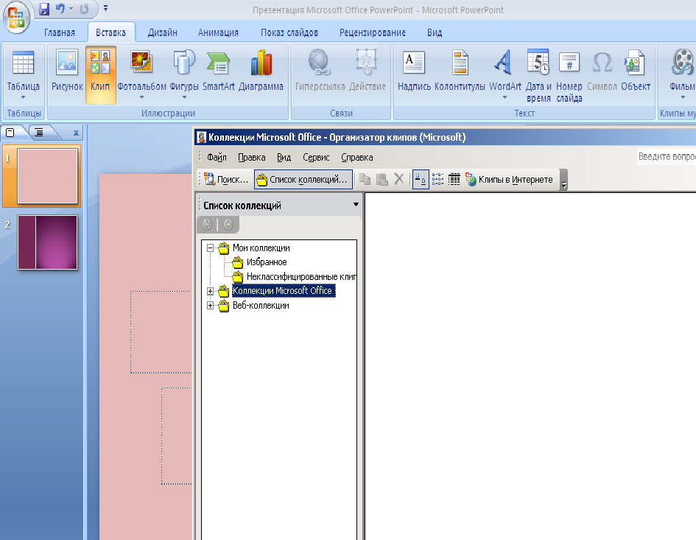The height and width of the screenshot is (540, 696).
Task: Insert an Объект object
Action: [635, 71]
